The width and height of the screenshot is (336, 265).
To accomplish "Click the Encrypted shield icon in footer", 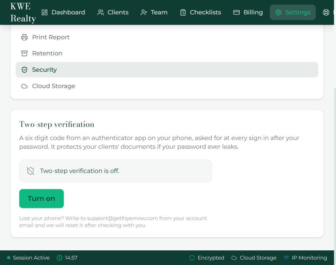I will coord(192,258).
